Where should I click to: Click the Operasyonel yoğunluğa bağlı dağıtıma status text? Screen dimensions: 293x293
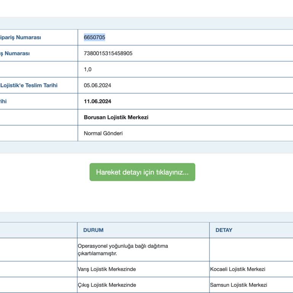(x=123, y=250)
